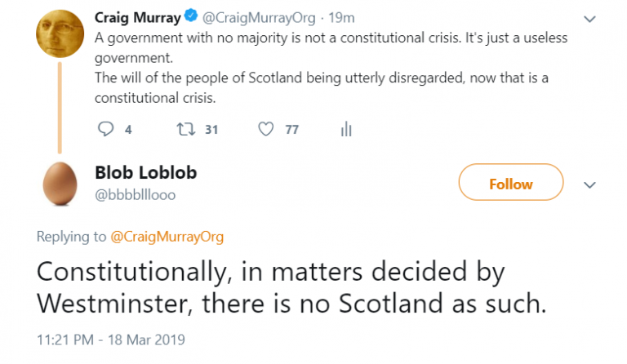
Task: Like the tweet with the heart icon
Action: pos(265,129)
